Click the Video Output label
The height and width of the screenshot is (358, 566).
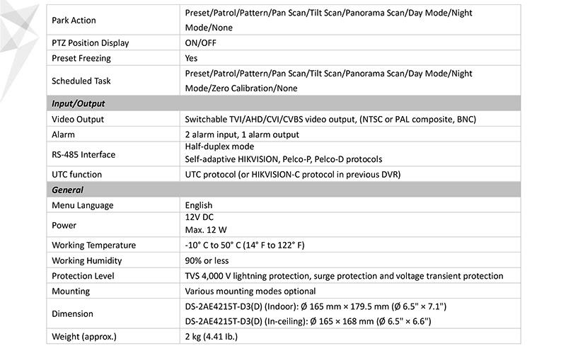[x=78, y=120]
